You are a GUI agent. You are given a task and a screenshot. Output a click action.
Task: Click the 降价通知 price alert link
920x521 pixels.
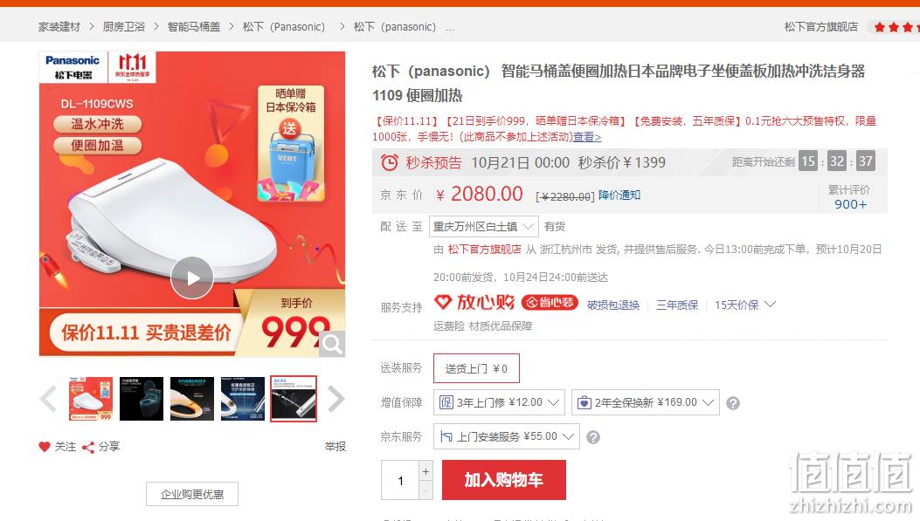619,195
